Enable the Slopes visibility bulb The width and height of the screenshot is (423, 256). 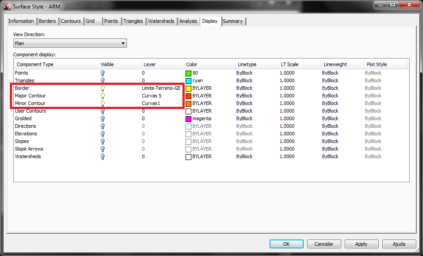(x=102, y=141)
